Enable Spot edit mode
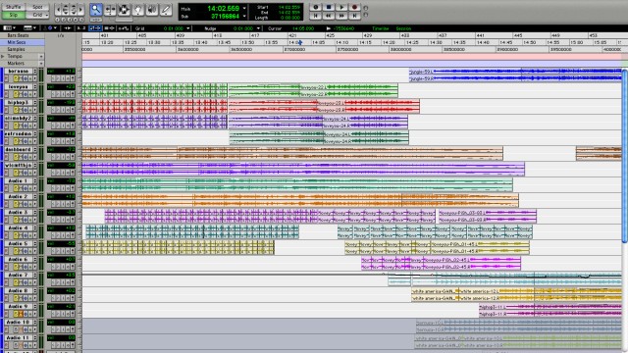This screenshot has height=353, width=628. [x=37, y=7]
